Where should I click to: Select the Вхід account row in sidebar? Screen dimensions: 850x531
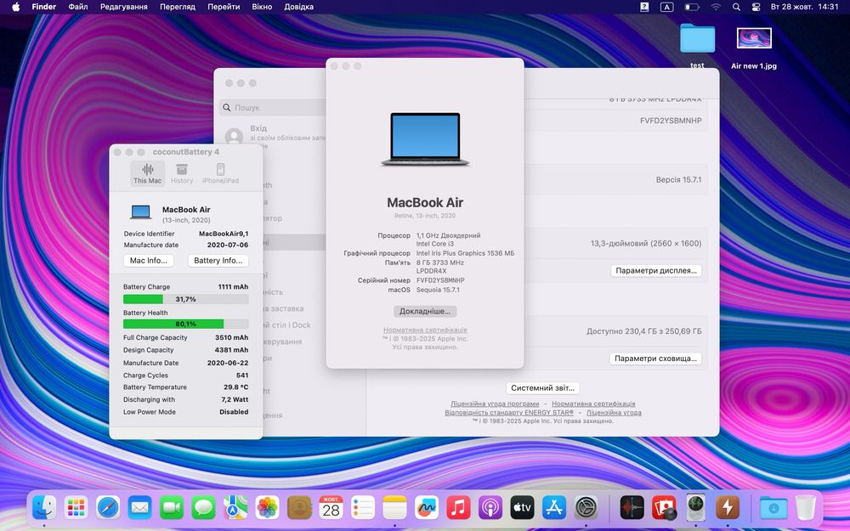(x=274, y=135)
